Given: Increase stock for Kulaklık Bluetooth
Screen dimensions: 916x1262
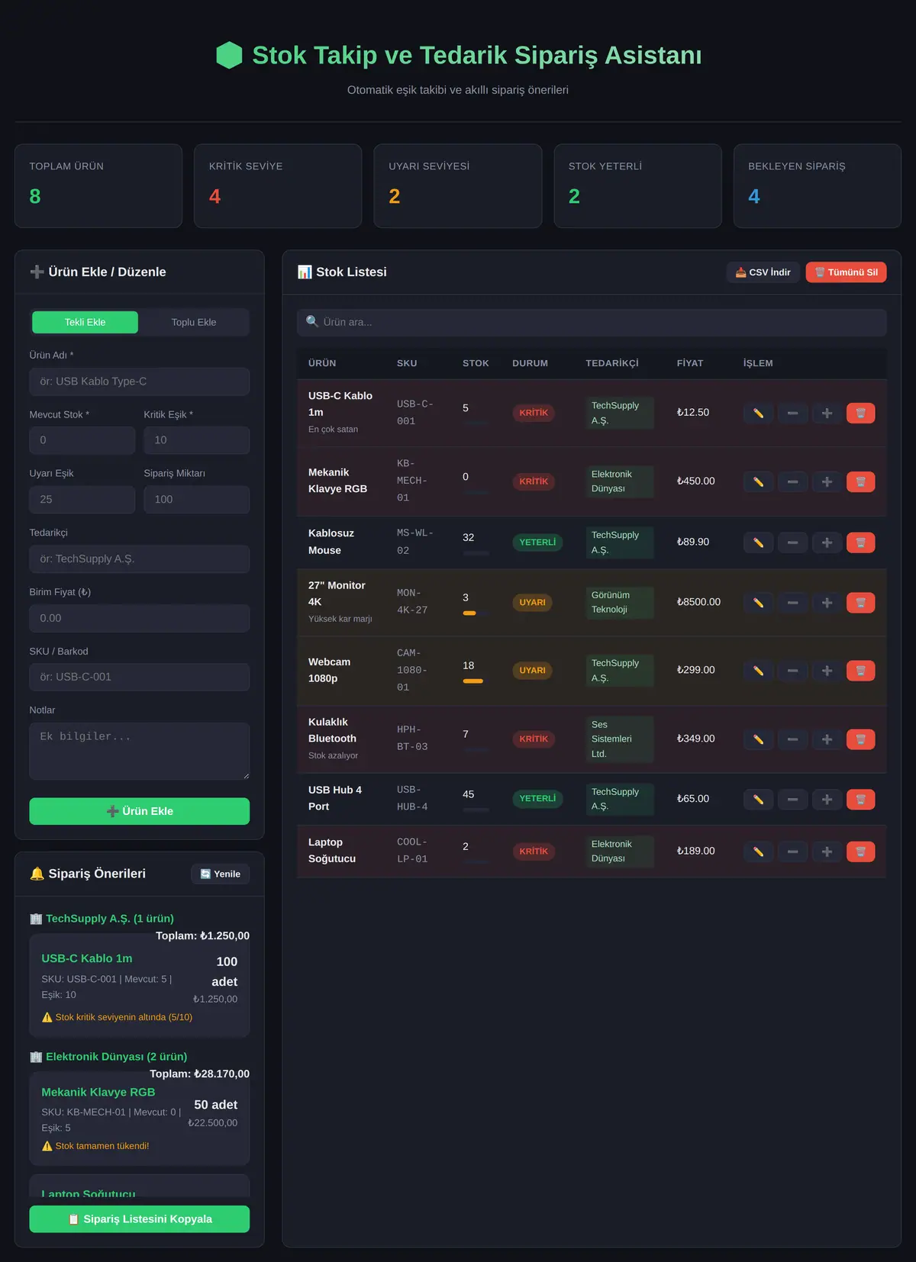Looking at the screenshot, I should (827, 739).
